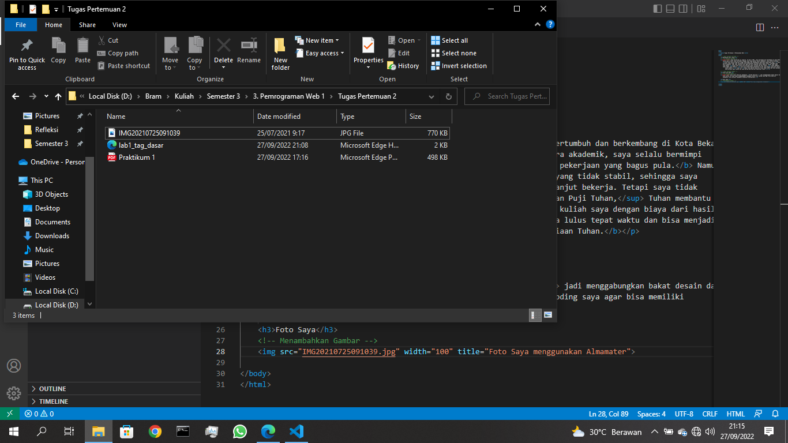This screenshot has height=443, width=788.
Task: Switch to the View ribbon tab
Action: (119, 25)
